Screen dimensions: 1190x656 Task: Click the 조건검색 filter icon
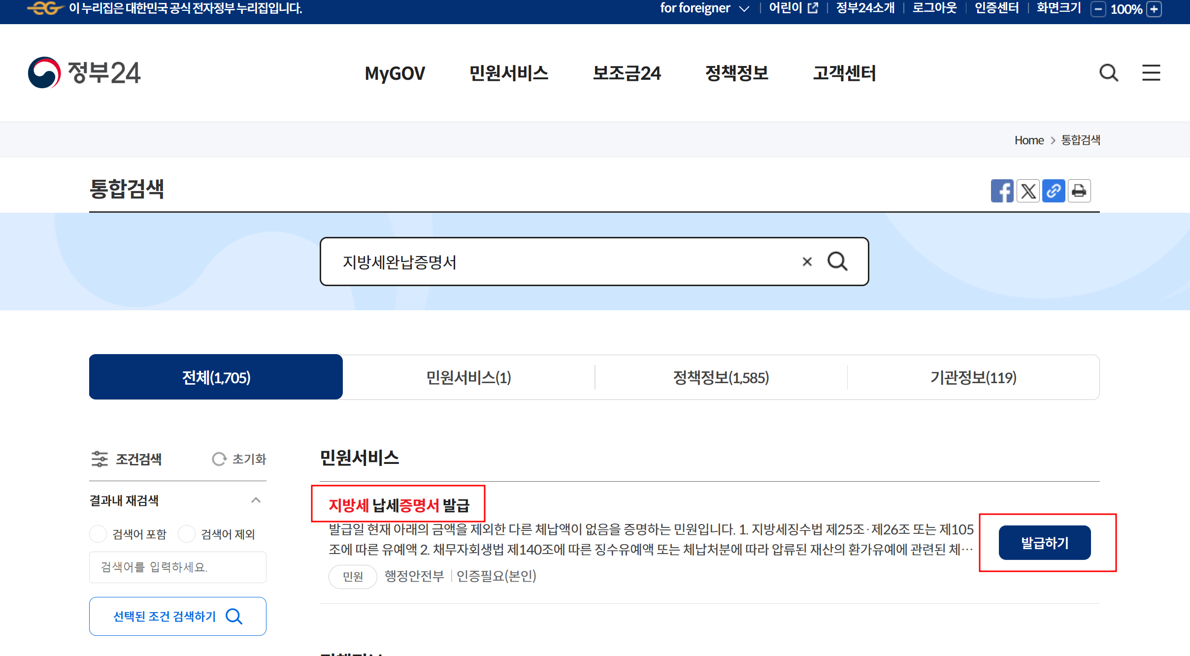pyautogui.click(x=100, y=459)
